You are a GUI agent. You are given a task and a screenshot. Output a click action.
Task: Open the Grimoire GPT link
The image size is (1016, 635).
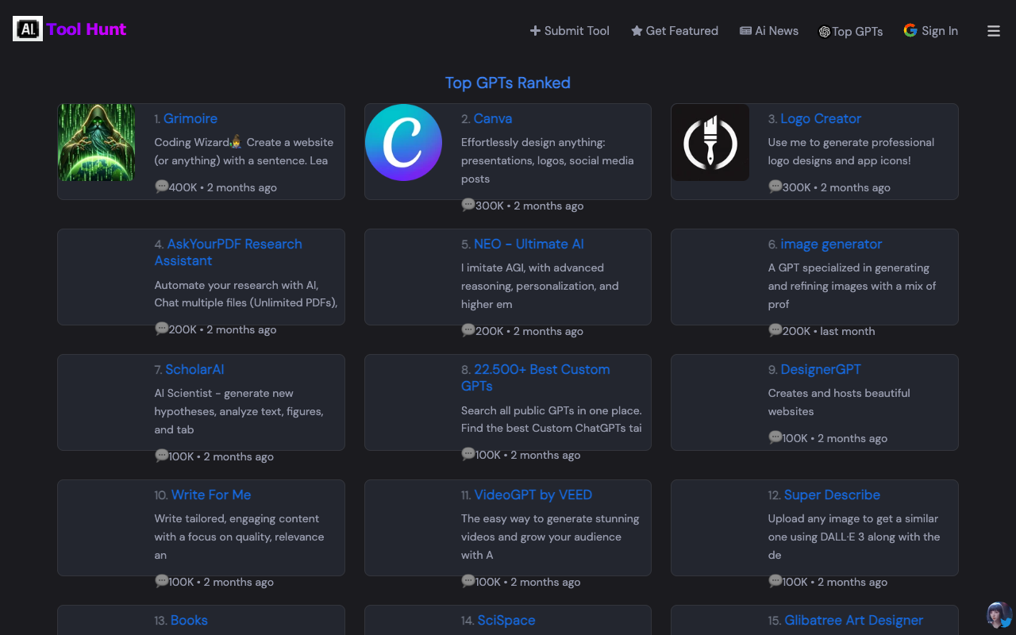(x=190, y=118)
